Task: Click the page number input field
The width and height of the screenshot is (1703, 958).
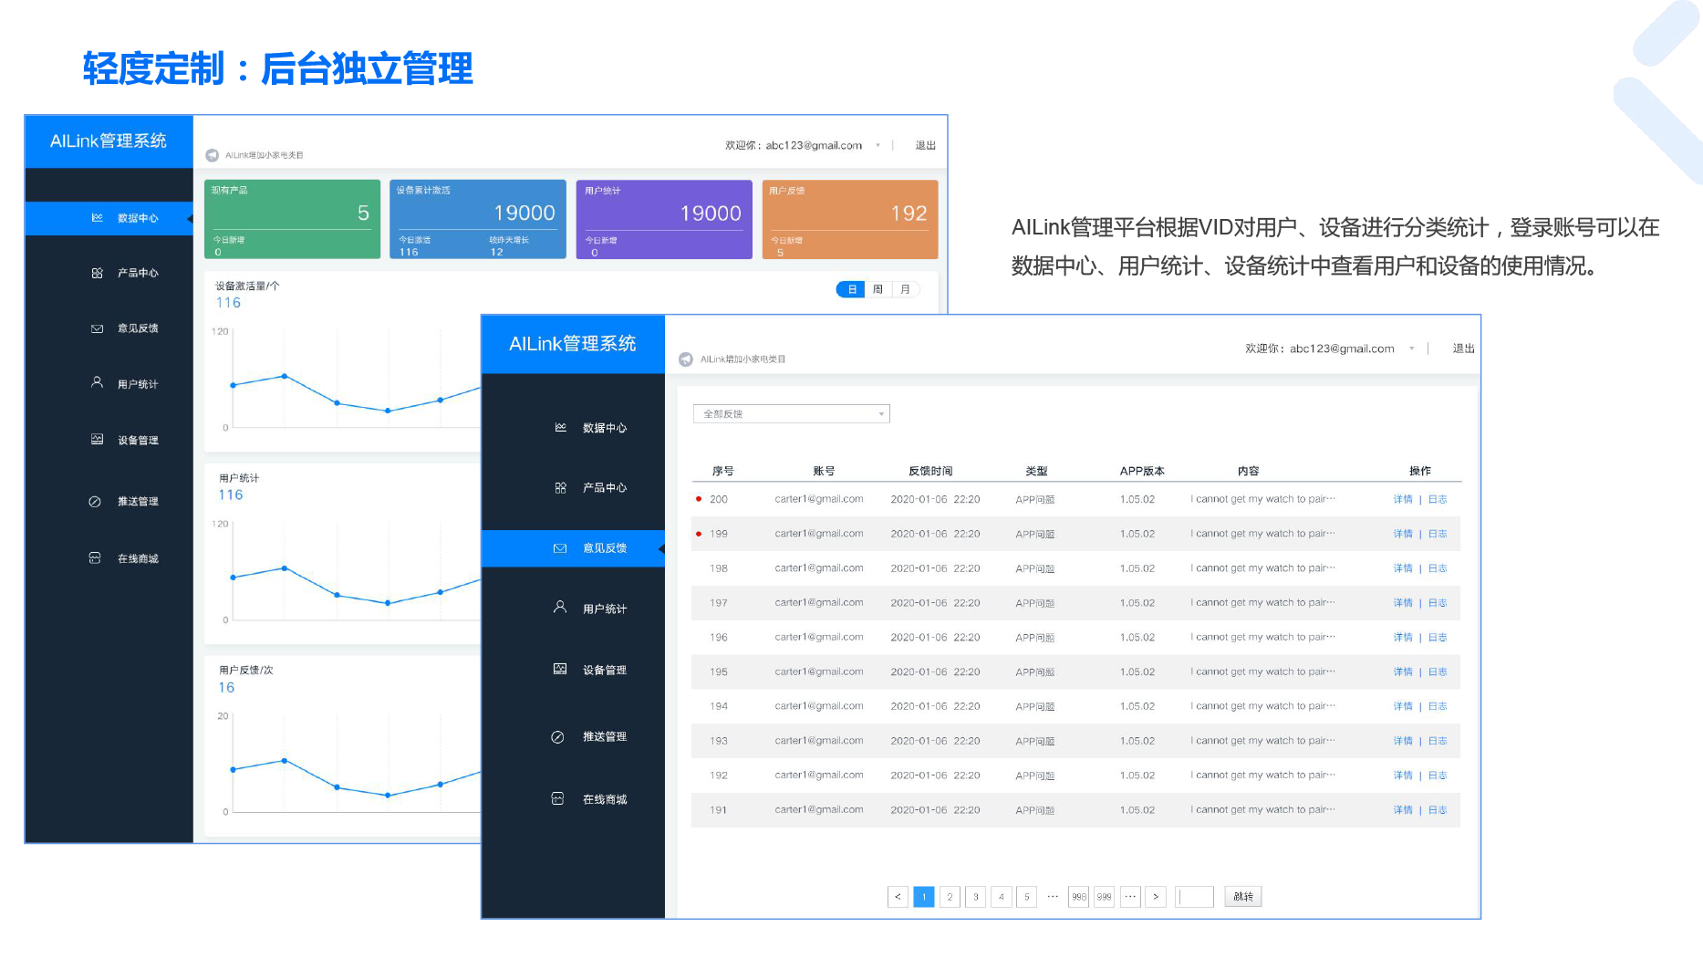Action: tap(1194, 897)
